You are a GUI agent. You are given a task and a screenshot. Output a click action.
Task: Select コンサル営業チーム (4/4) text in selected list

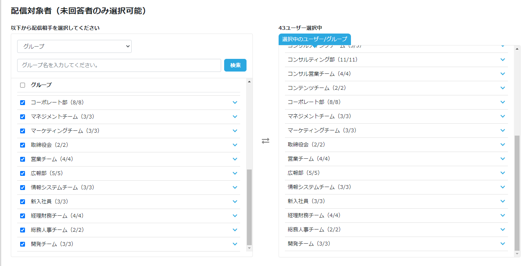[x=319, y=74]
